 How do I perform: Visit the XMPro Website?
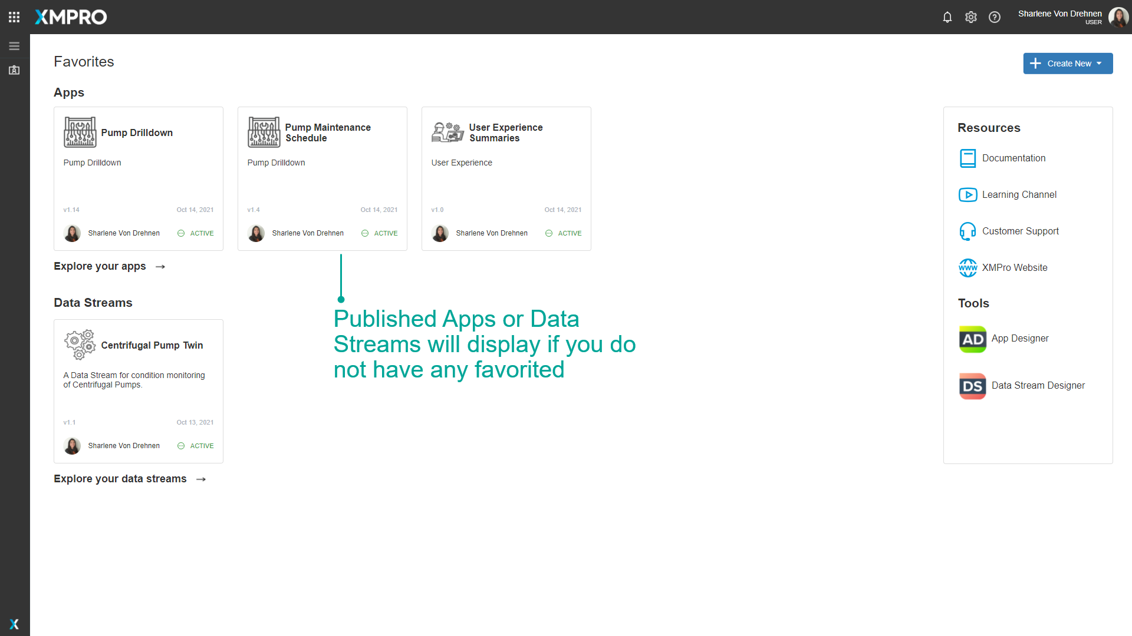click(x=1015, y=267)
